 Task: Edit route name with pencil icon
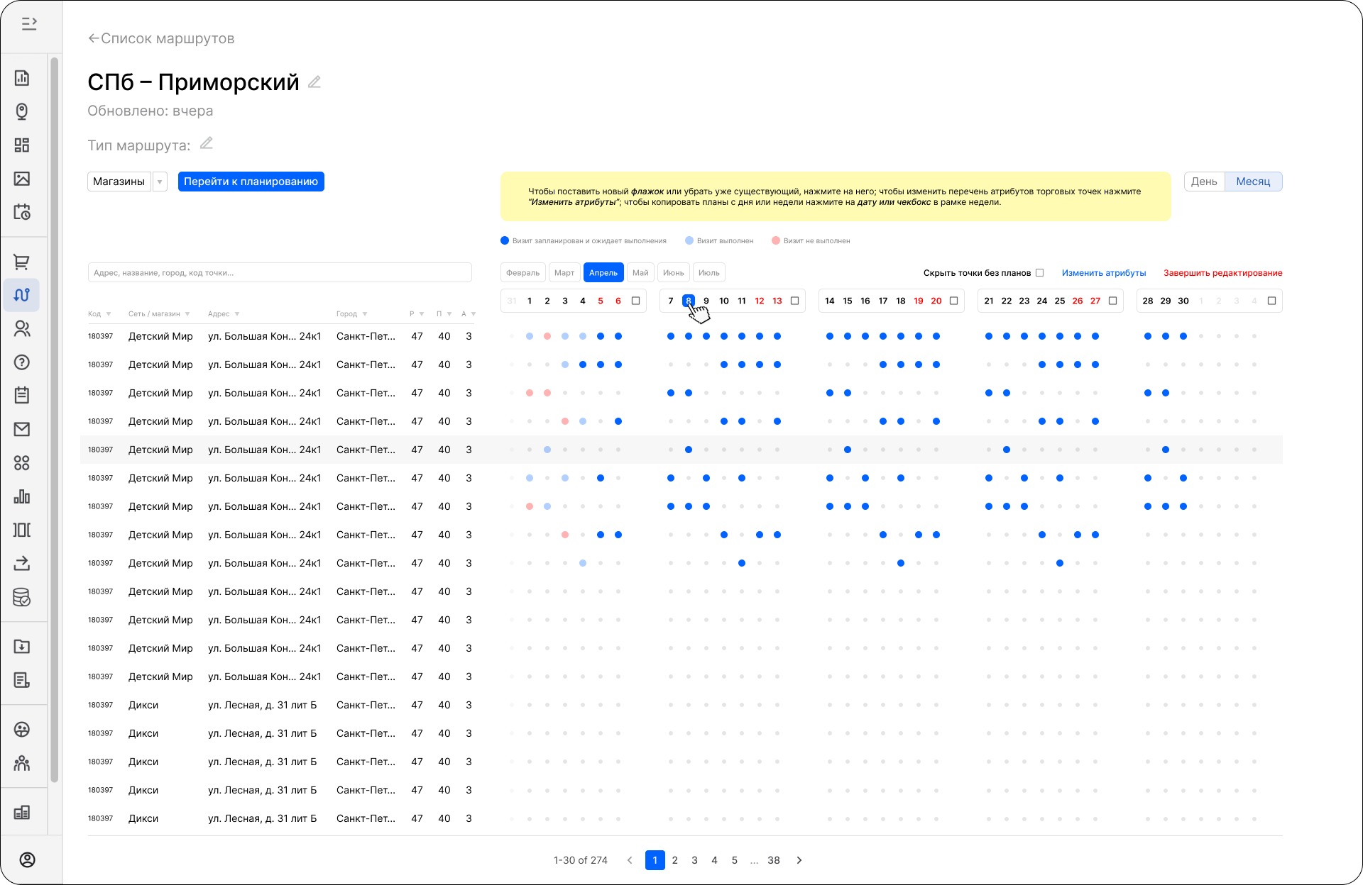pos(314,82)
